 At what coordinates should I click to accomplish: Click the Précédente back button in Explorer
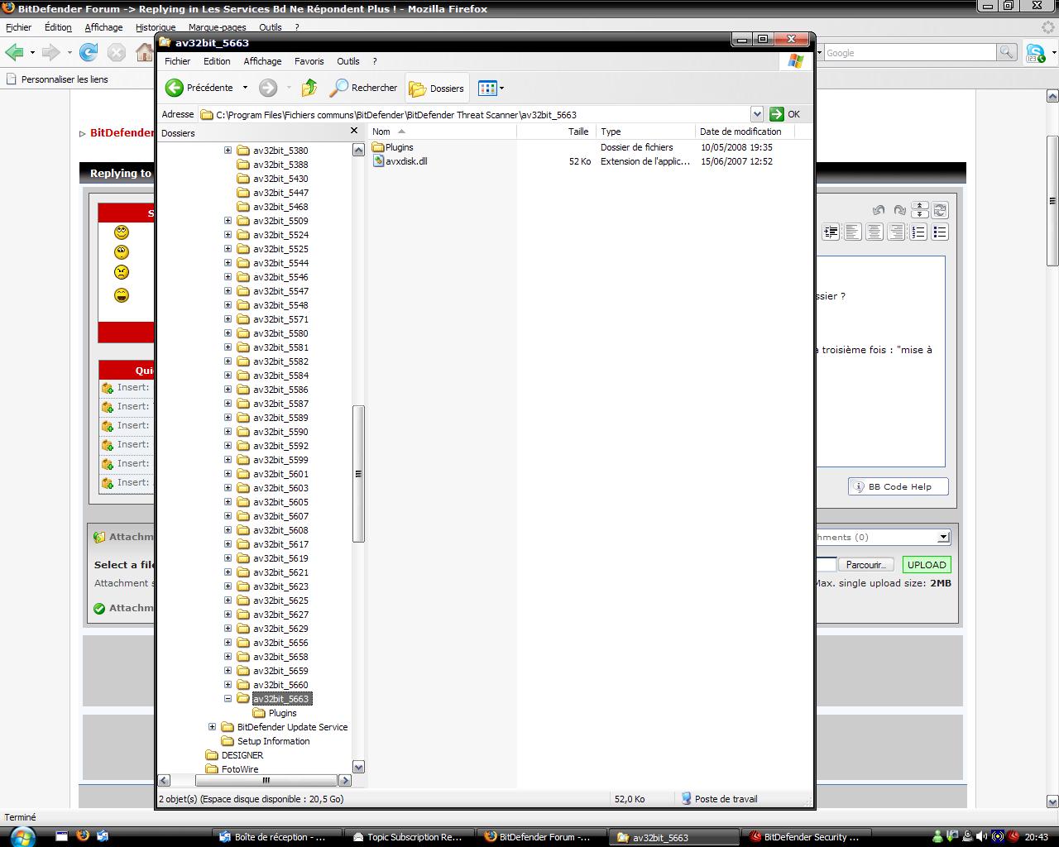coord(199,88)
